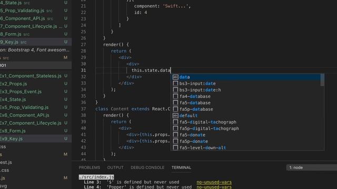Open the first no-unused-vars rule link
The height and width of the screenshot is (189, 337).
[214, 182]
